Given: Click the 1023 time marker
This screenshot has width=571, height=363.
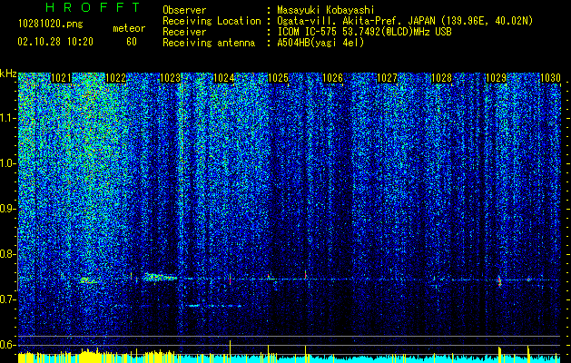Looking at the screenshot, I should click(x=170, y=78).
